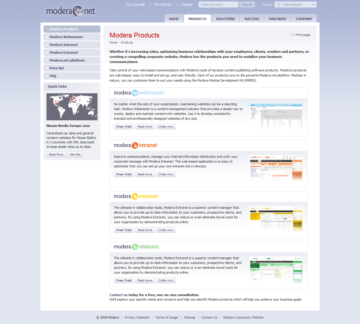Open the Intranet screenshot thumbnail
This screenshot has width=360, height=324.
pyautogui.click(x=276, y=168)
